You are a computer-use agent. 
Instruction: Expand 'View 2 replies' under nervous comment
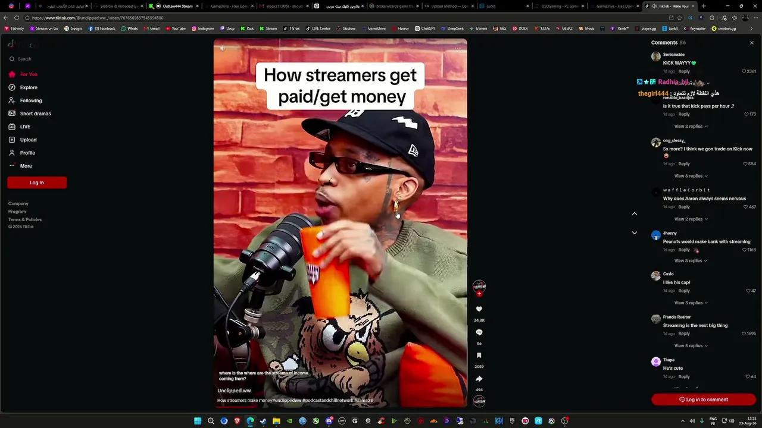691,219
